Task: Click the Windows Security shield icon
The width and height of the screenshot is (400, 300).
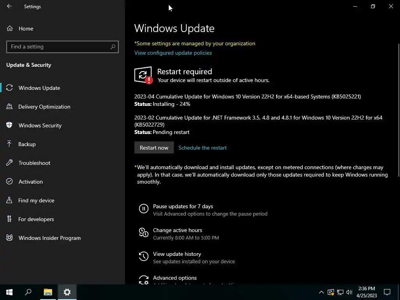Action: 9,125
